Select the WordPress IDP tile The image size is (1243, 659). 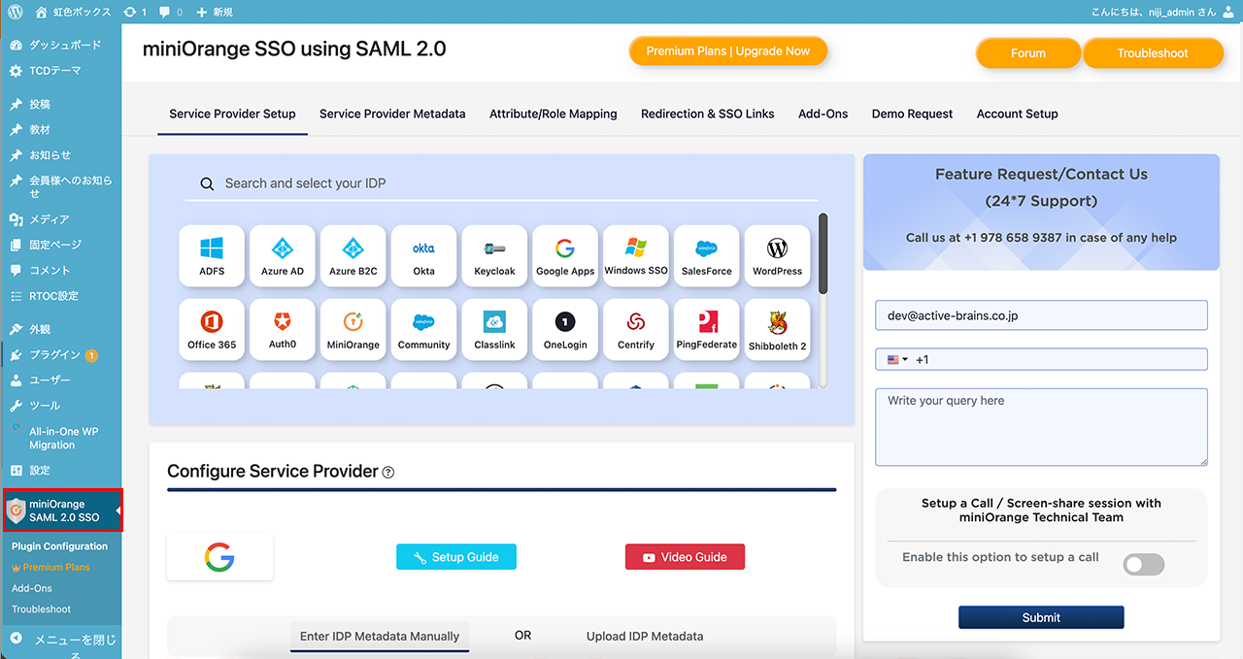tap(778, 256)
